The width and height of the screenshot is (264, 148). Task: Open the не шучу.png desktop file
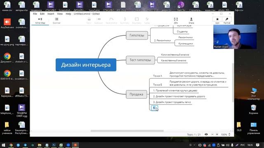click(x=7, y=41)
